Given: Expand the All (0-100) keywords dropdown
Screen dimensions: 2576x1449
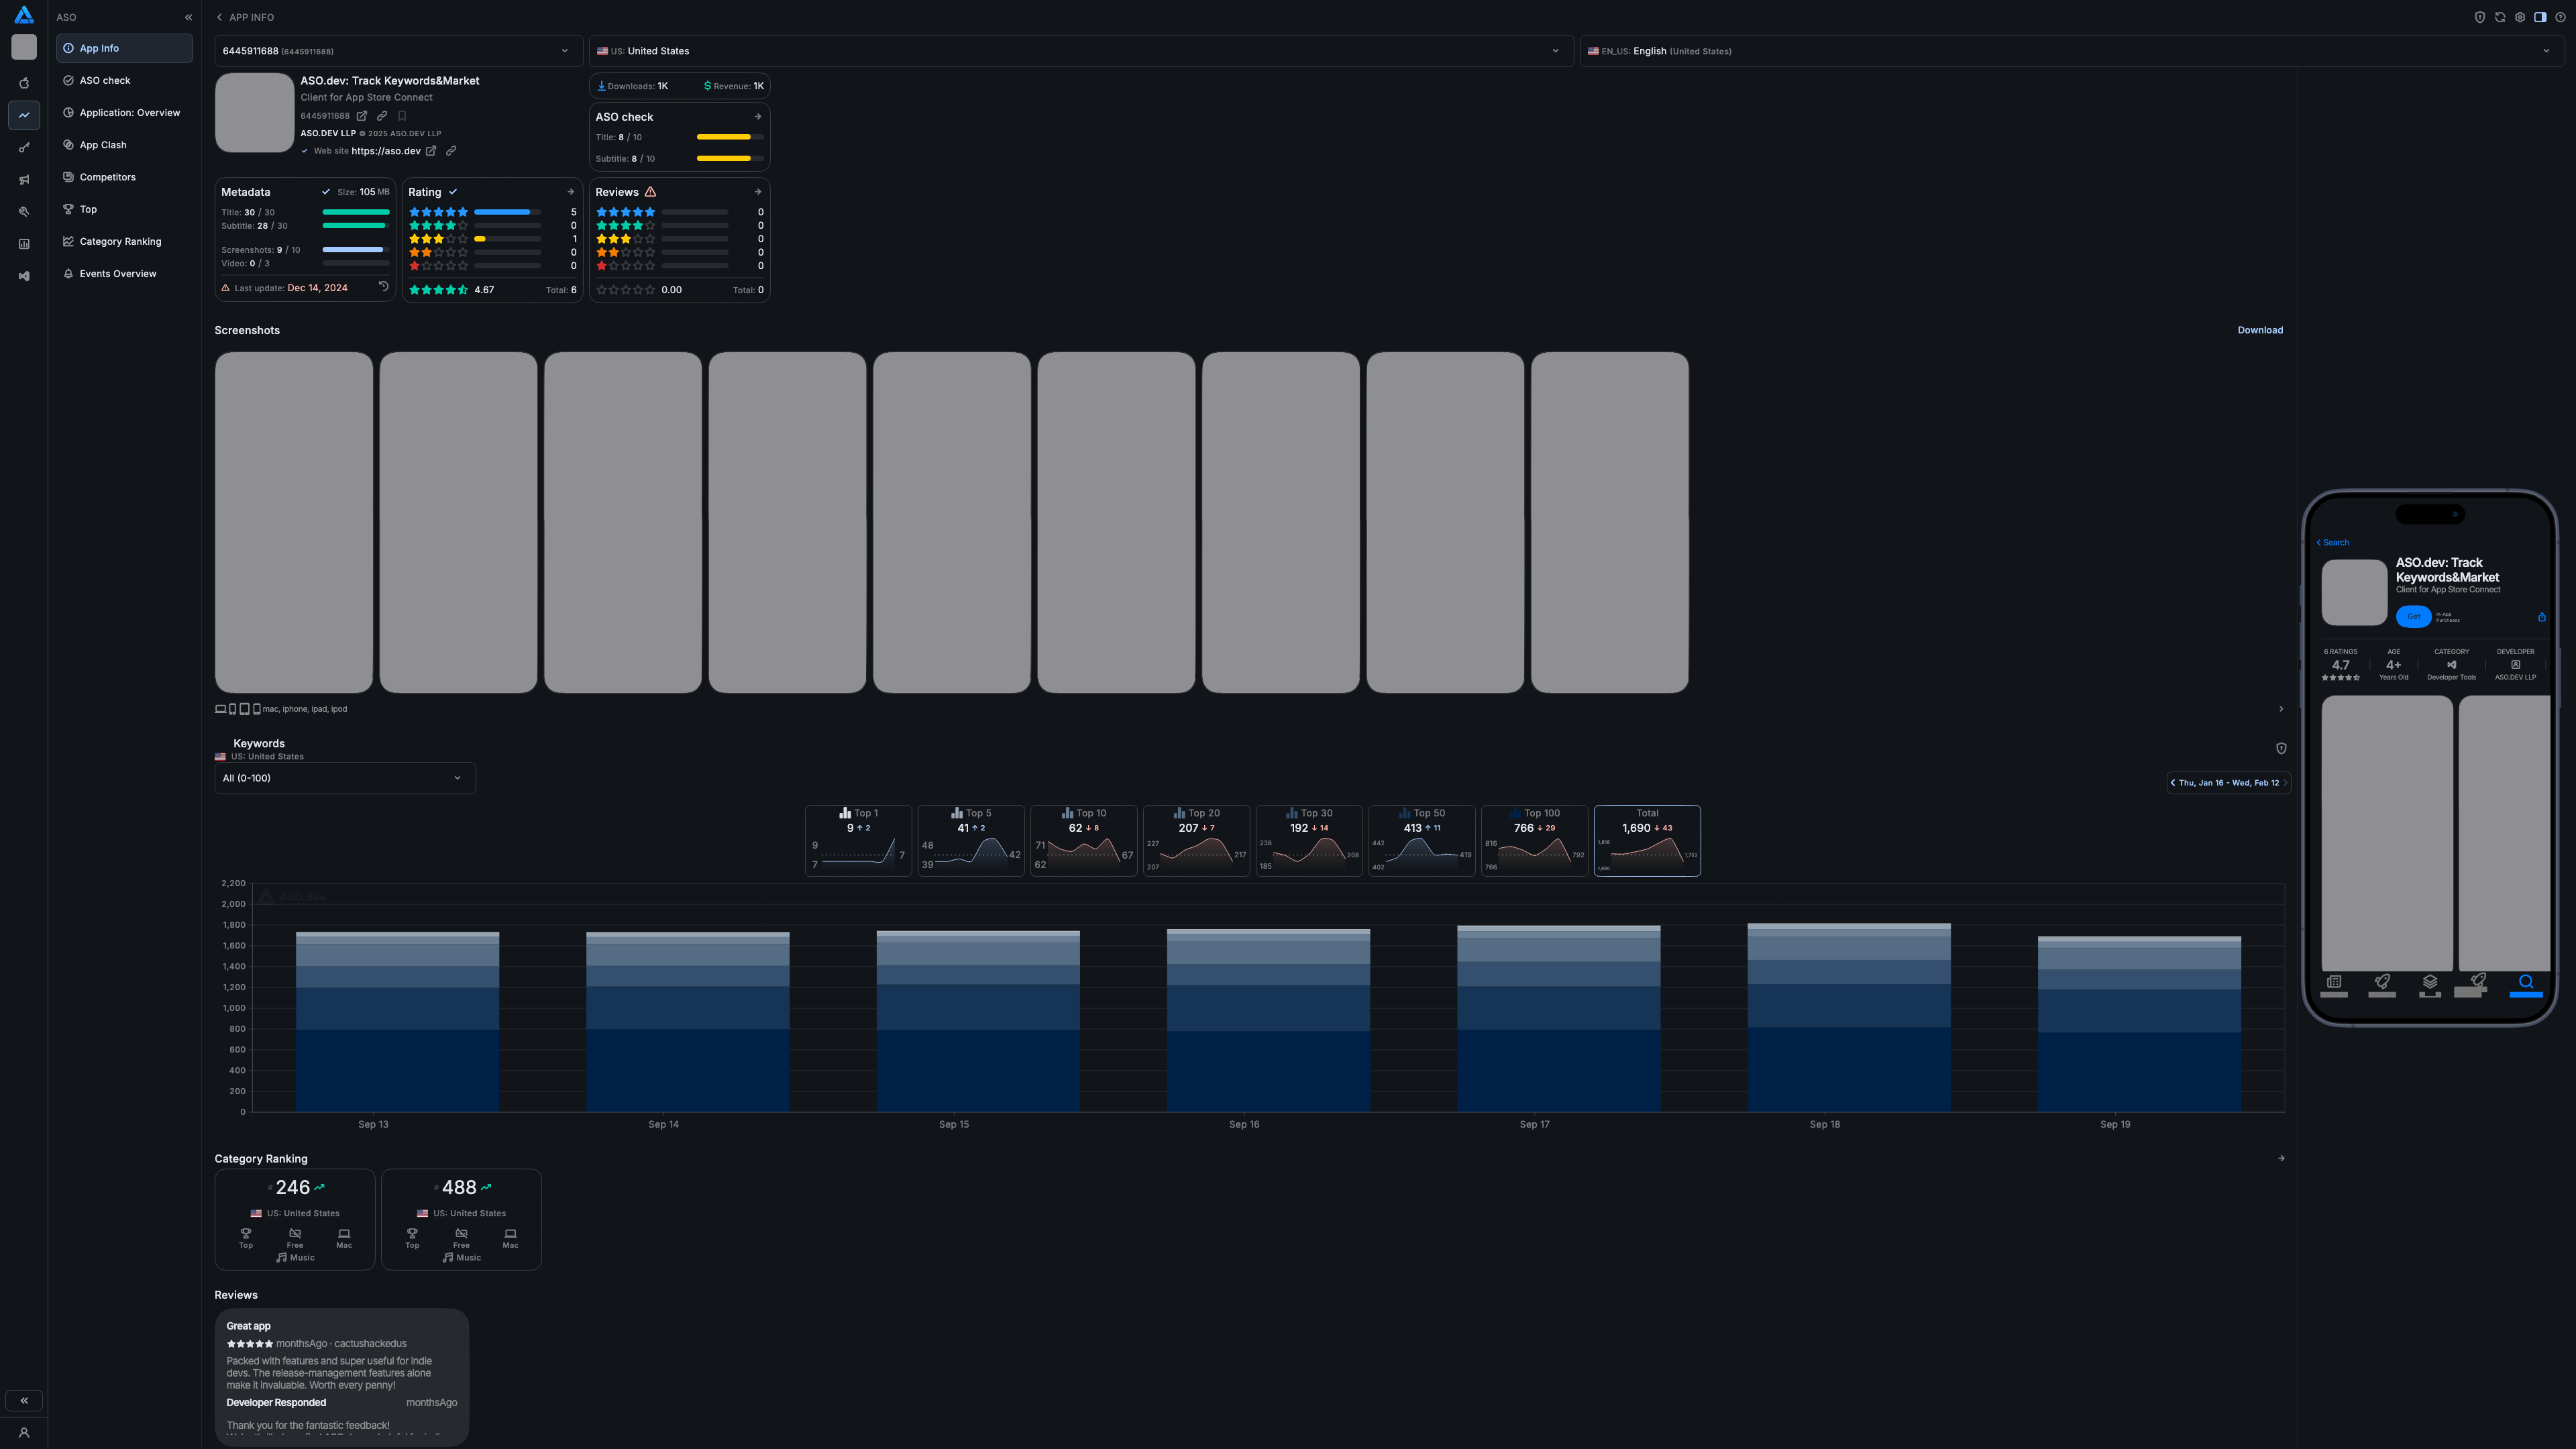Looking at the screenshot, I should (x=344, y=778).
